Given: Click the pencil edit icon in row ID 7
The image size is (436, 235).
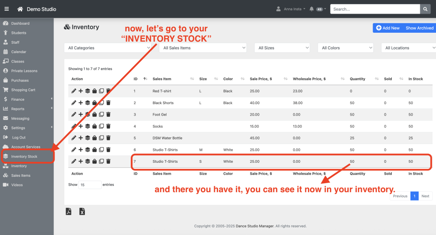Looking at the screenshot, I should point(74,161).
